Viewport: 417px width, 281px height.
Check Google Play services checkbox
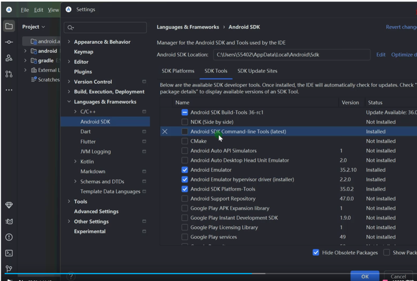(185, 237)
